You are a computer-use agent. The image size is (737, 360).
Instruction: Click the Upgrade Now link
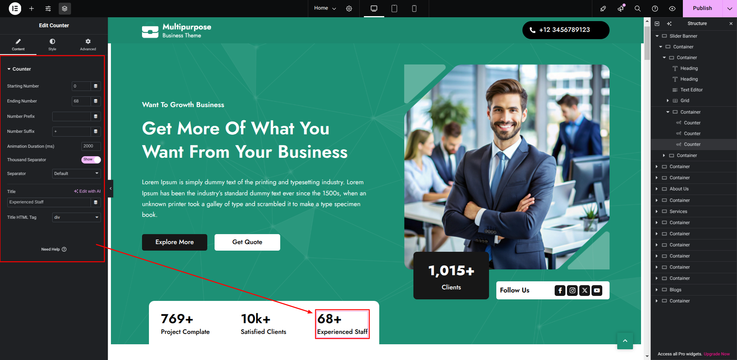[x=717, y=354]
